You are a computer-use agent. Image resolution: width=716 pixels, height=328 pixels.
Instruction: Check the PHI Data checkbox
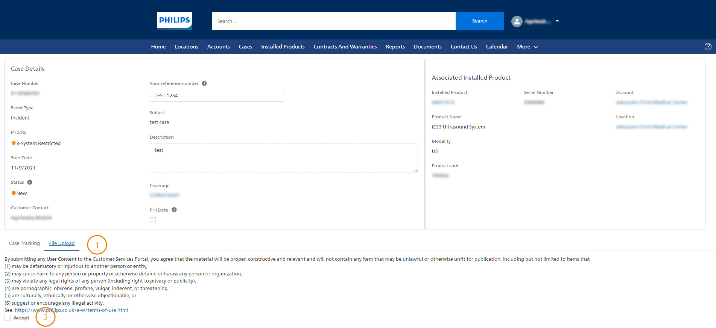click(x=153, y=220)
